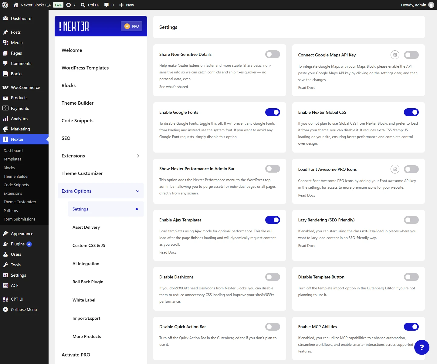Open Font Awesome PRO Icons settings gear
The width and height of the screenshot is (437, 364).
395,169
